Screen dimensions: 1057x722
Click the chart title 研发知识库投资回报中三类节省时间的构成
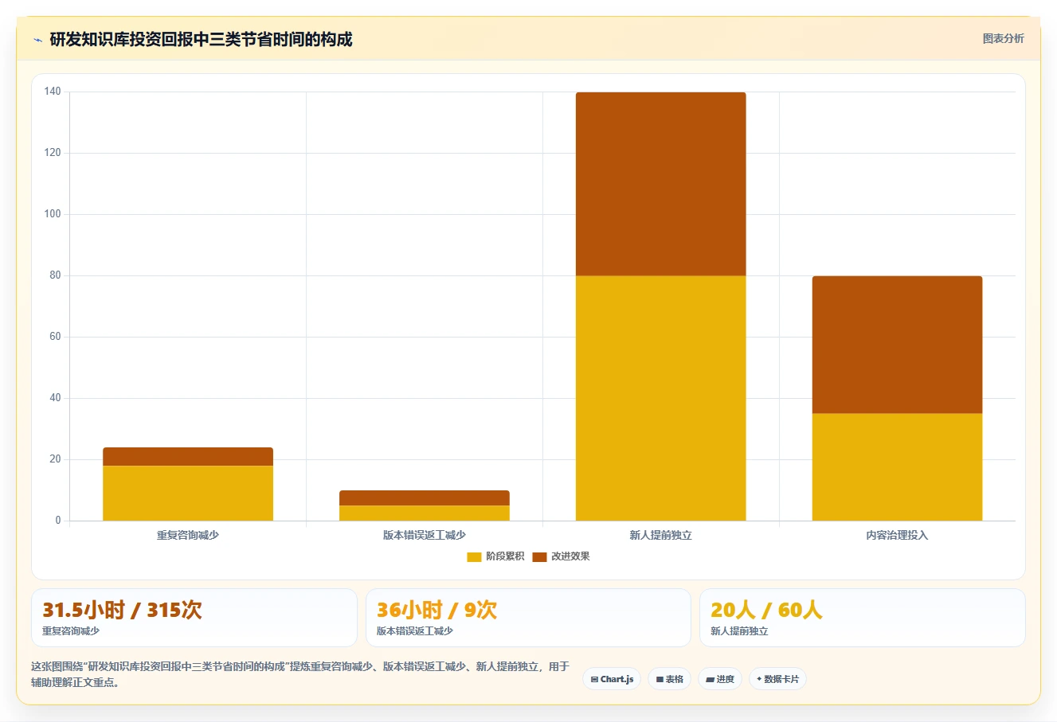(201, 39)
